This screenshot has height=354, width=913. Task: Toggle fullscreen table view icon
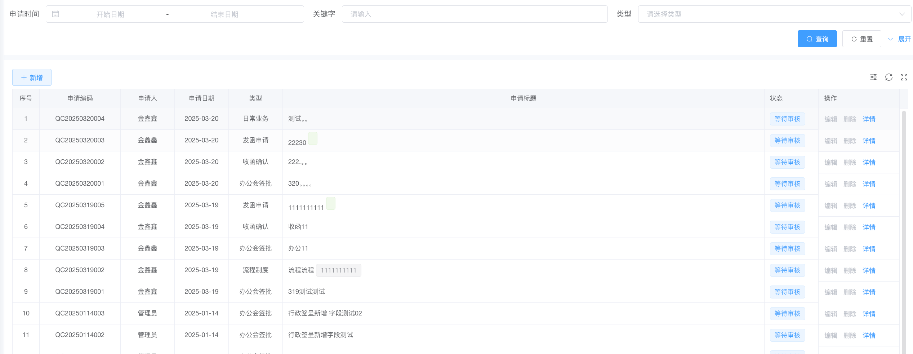click(904, 77)
